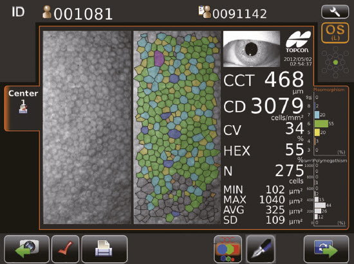Click the Pleomorphism chart heading
The height and width of the screenshot is (264, 354).
click(x=329, y=90)
